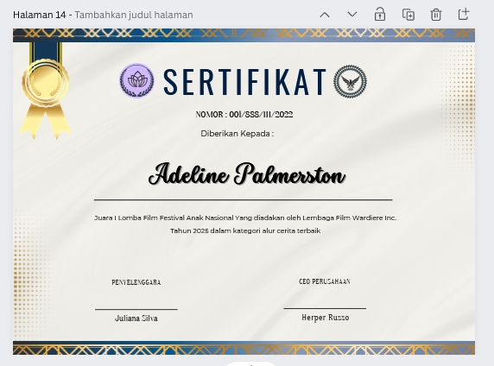This screenshot has height=366, width=494.
Task: Lock page 14 using the padlock icon
Action: coord(380,15)
